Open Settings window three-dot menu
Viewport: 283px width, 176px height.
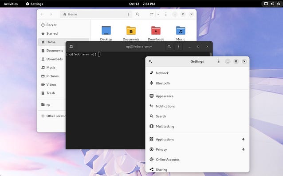point(219,61)
